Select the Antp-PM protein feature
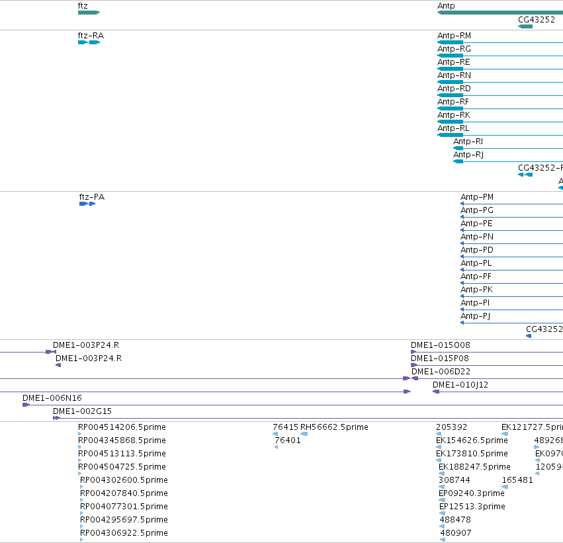 (x=477, y=197)
